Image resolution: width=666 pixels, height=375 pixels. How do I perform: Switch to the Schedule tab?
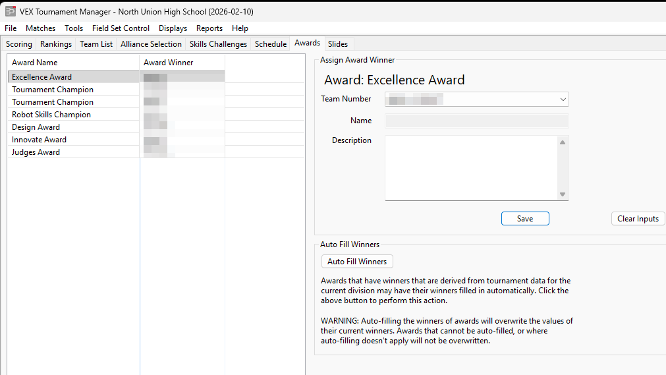click(271, 44)
